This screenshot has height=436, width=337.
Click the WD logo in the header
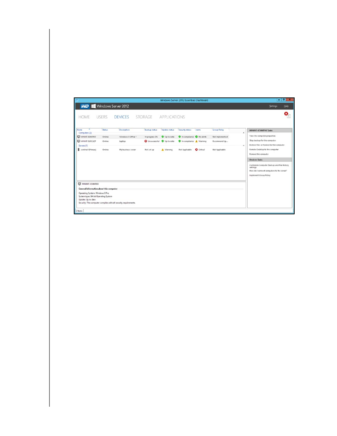click(x=85, y=106)
